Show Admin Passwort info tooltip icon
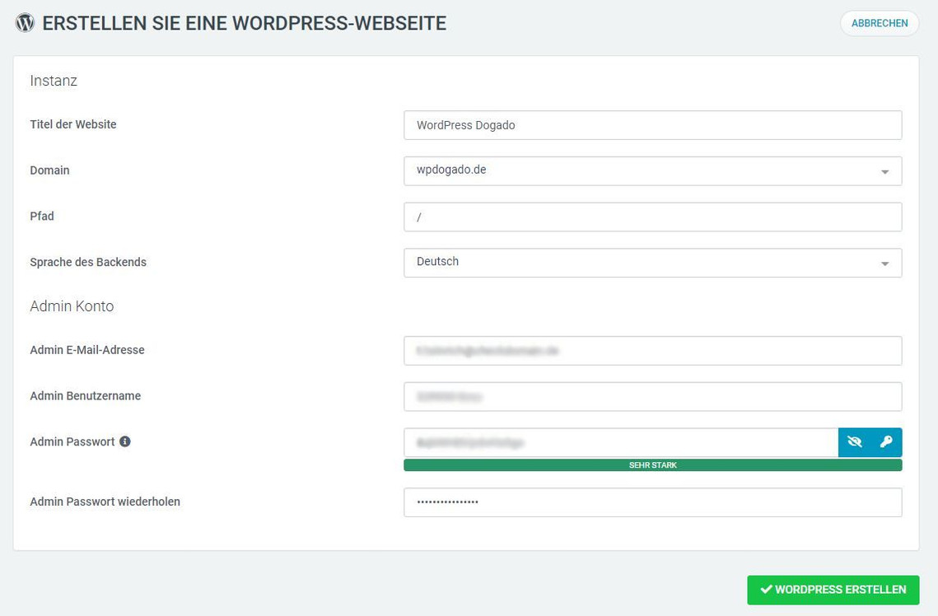938x616 pixels. pyautogui.click(x=125, y=441)
